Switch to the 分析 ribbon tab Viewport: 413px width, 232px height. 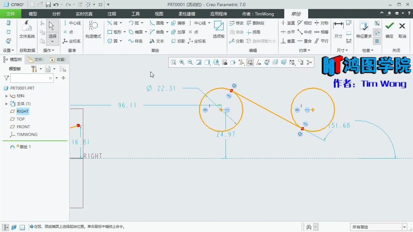56,14
